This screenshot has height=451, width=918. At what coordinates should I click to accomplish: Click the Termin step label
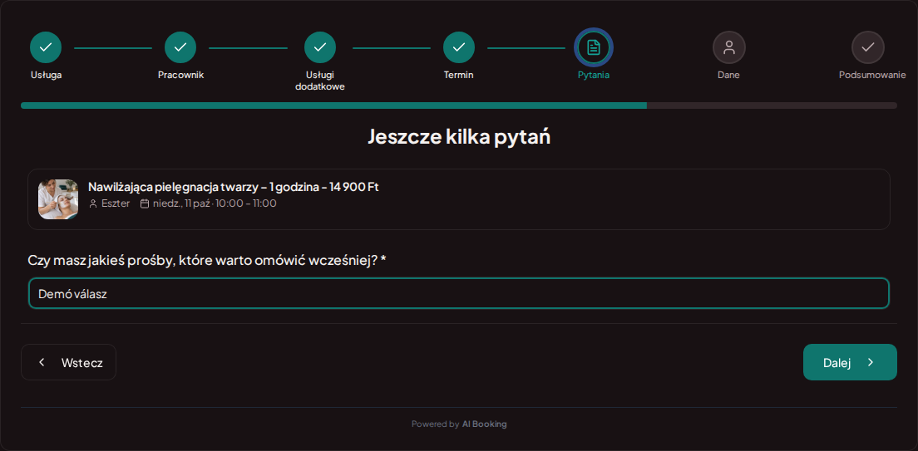(459, 75)
